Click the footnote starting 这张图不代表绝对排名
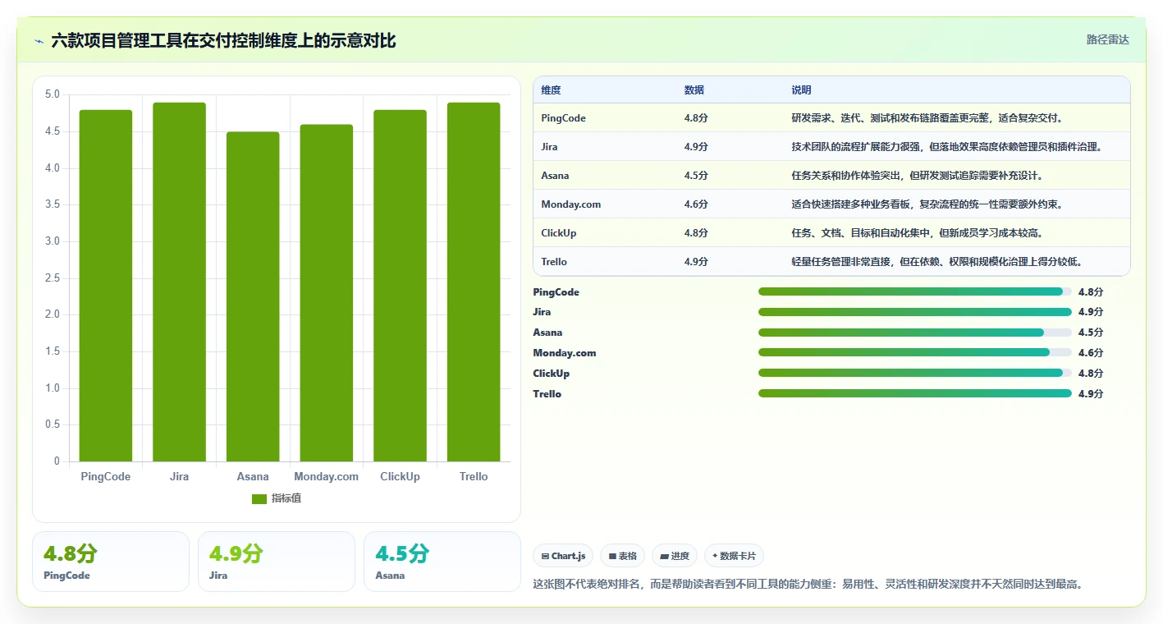Viewport: 1163px width, 624px height. 808,585
